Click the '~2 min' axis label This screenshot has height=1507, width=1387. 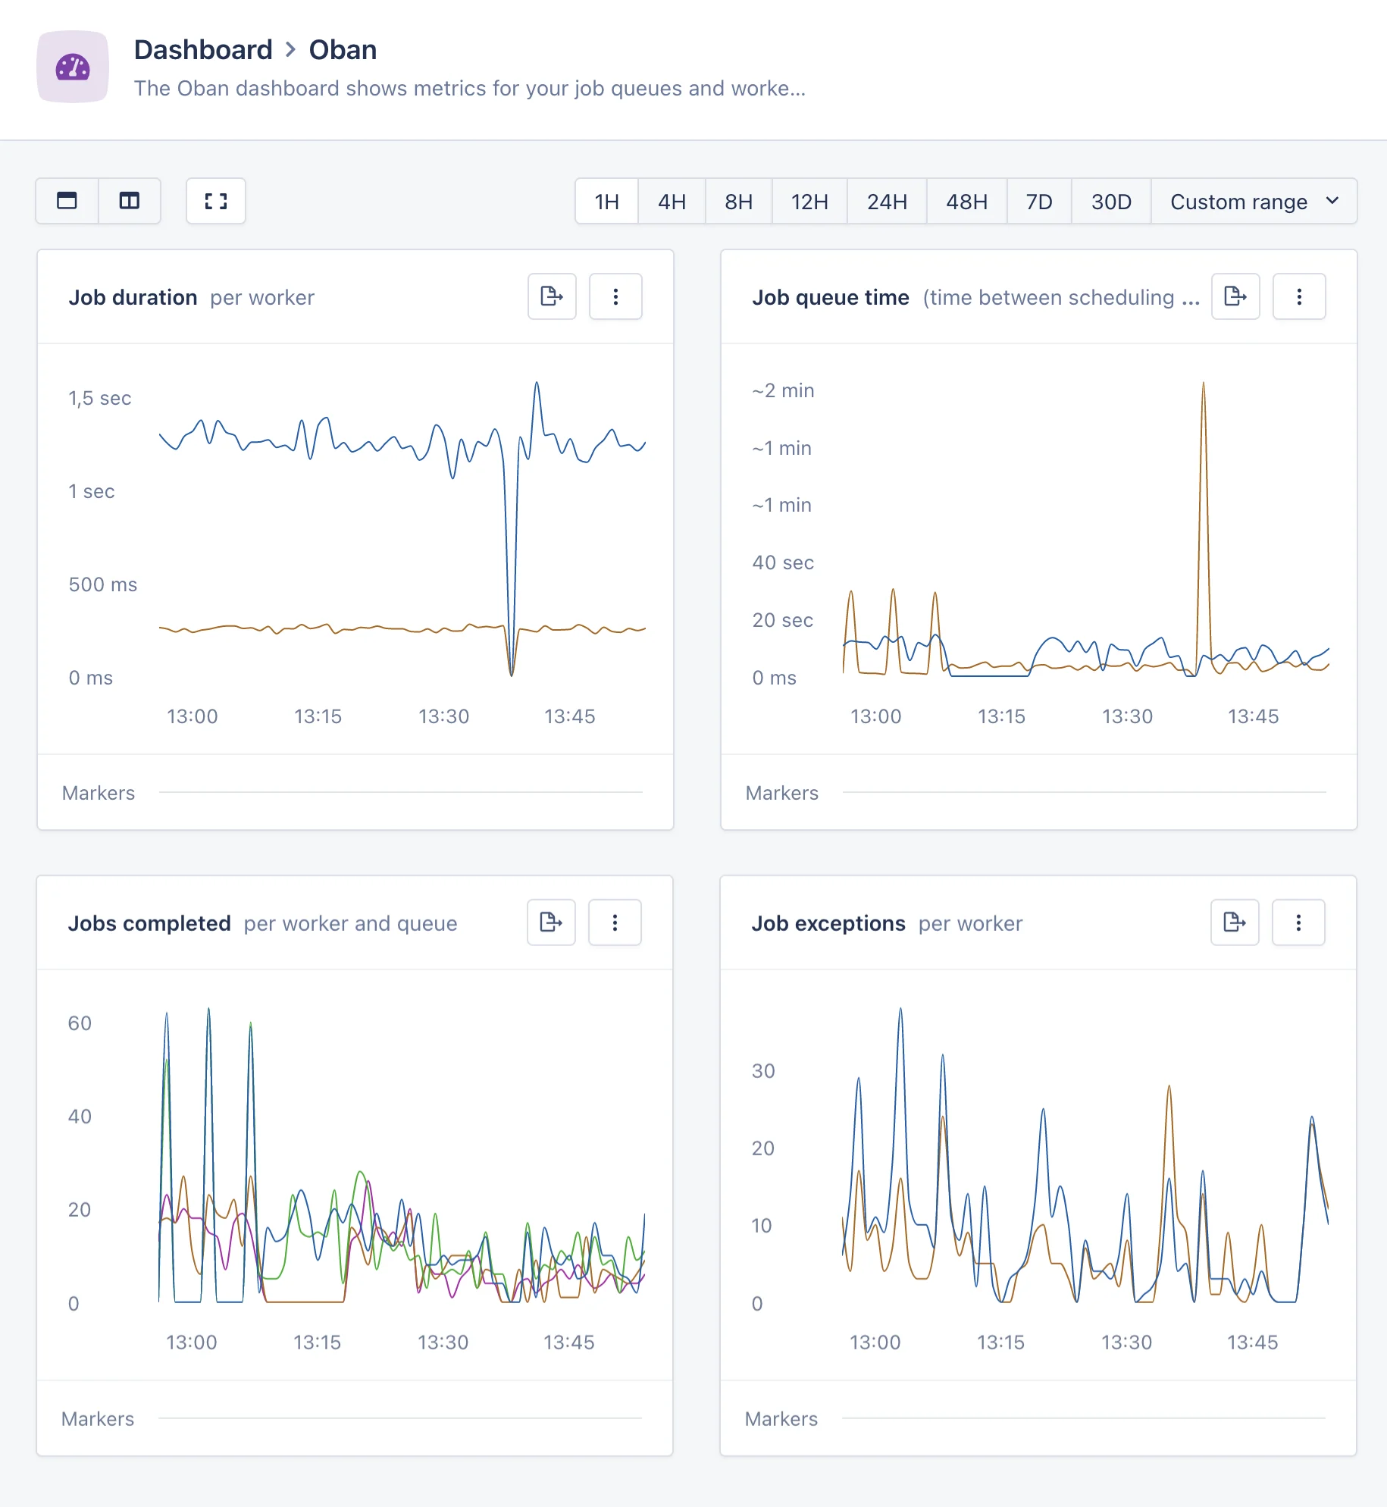[783, 390]
